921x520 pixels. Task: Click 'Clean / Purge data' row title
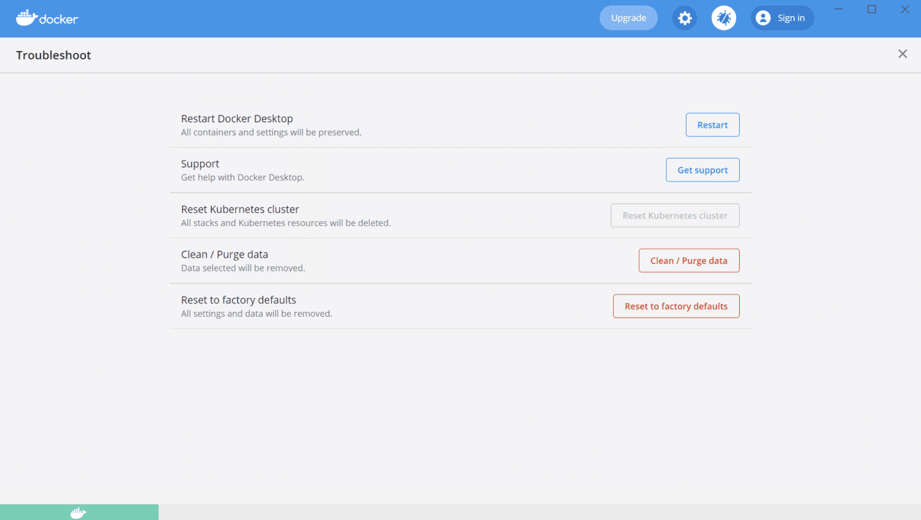[225, 254]
